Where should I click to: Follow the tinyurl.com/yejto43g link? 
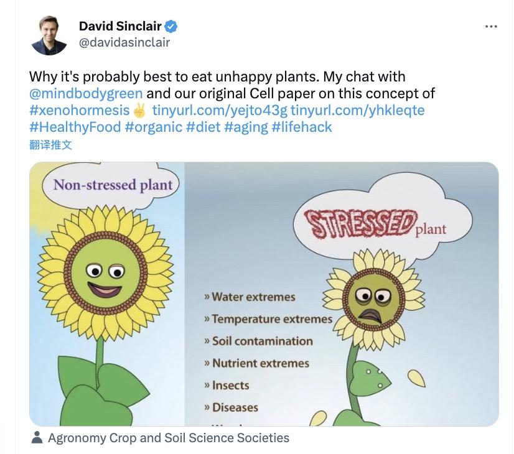coord(219,111)
